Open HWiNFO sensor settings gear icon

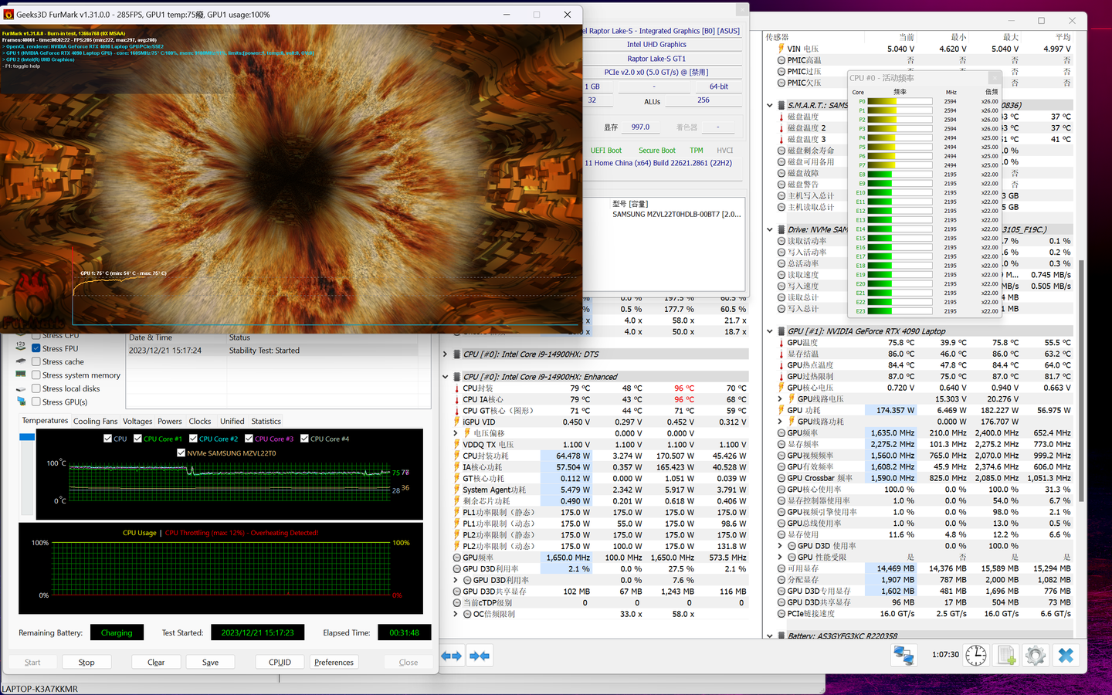[x=1036, y=656]
